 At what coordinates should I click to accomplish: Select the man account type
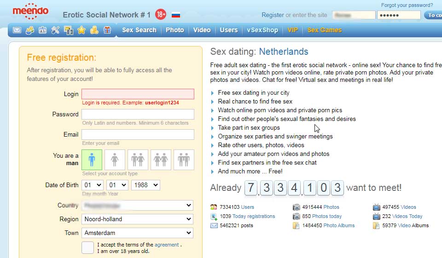tap(92, 160)
